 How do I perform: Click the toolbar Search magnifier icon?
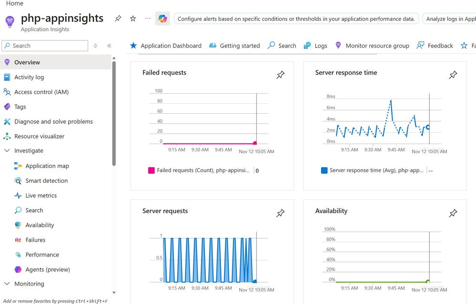[271, 45]
